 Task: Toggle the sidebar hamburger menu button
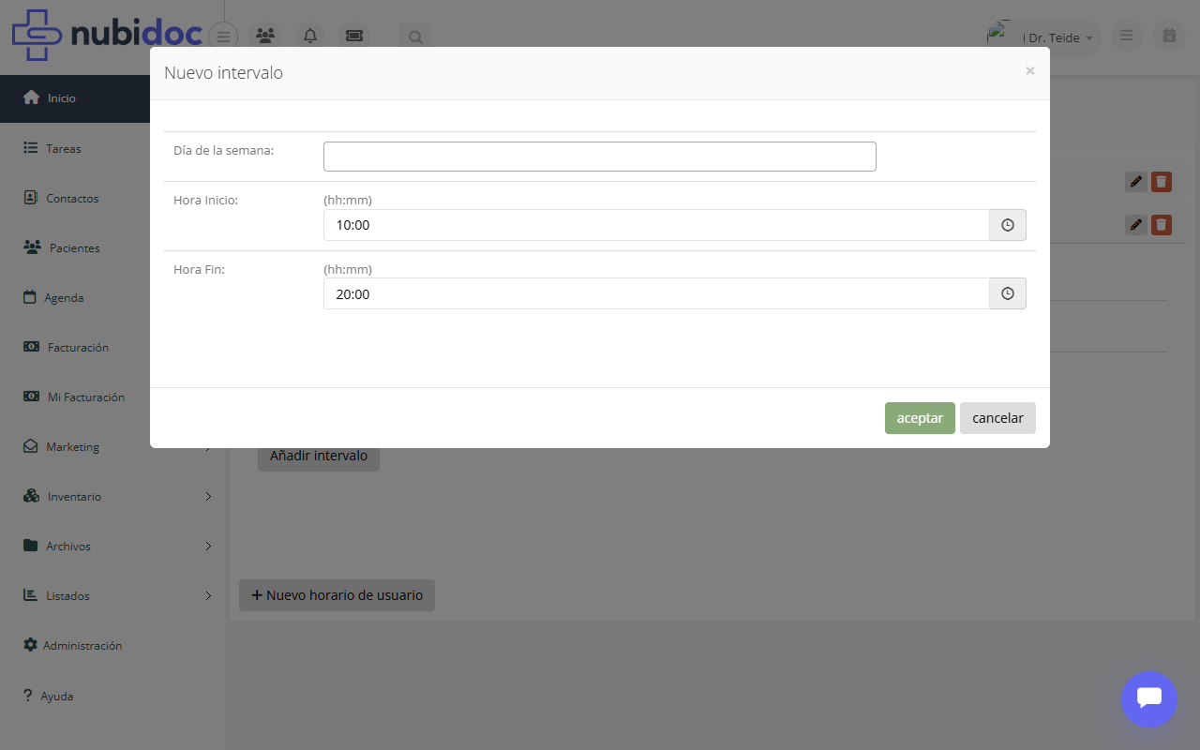(223, 37)
